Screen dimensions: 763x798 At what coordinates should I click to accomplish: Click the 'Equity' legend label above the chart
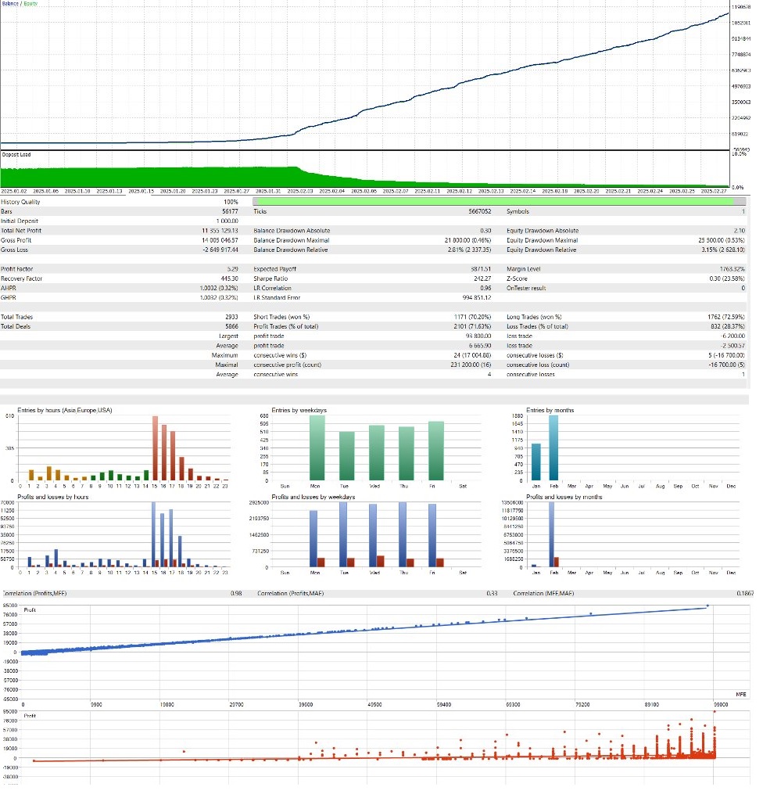click(x=31, y=4)
